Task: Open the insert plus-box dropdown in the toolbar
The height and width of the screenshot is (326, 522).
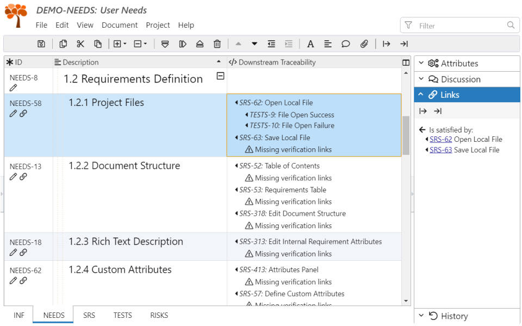Action: click(x=120, y=44)
